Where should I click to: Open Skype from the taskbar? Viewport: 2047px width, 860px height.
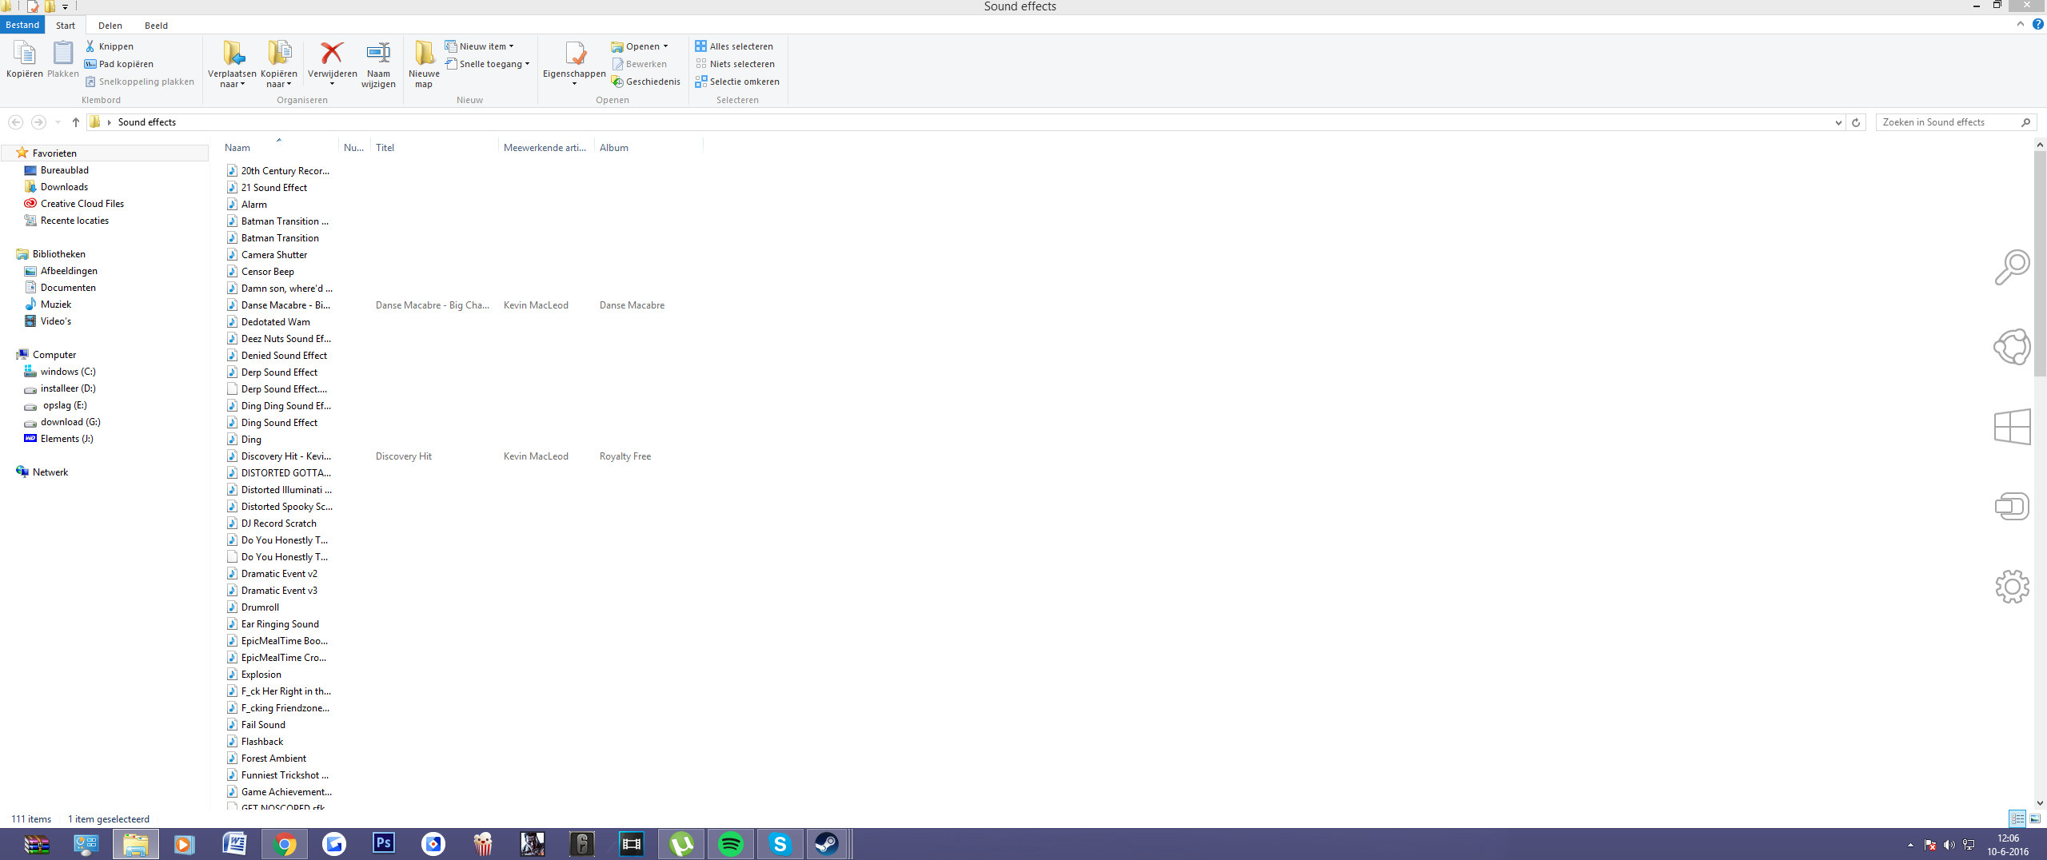pyautogui.click(x=780, y=844)
